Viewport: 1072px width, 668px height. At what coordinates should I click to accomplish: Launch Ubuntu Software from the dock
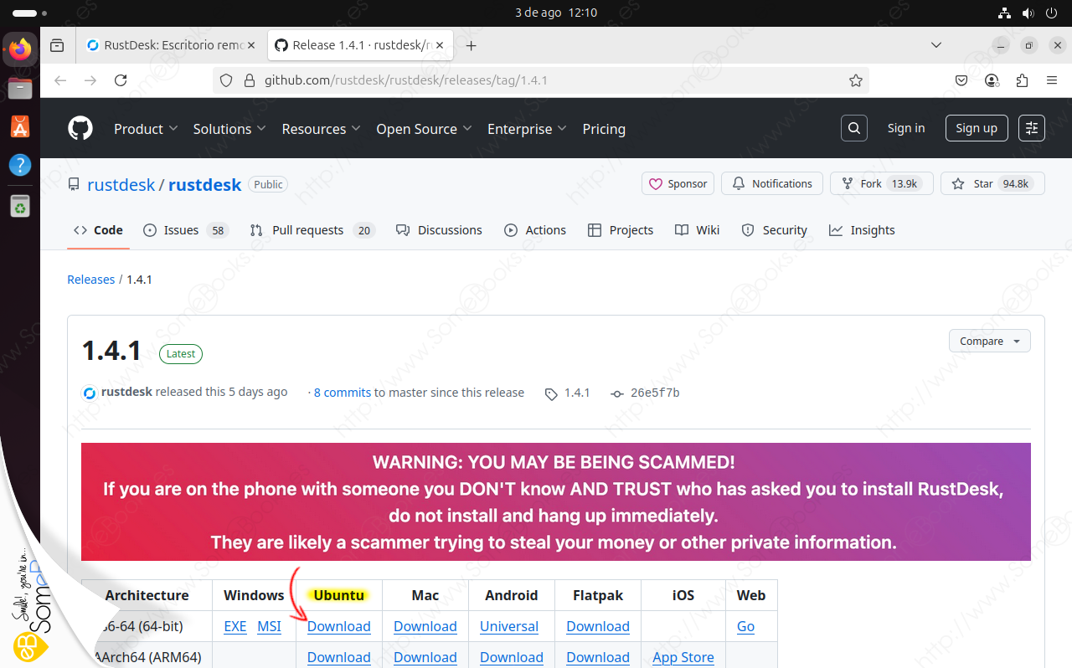20,126
